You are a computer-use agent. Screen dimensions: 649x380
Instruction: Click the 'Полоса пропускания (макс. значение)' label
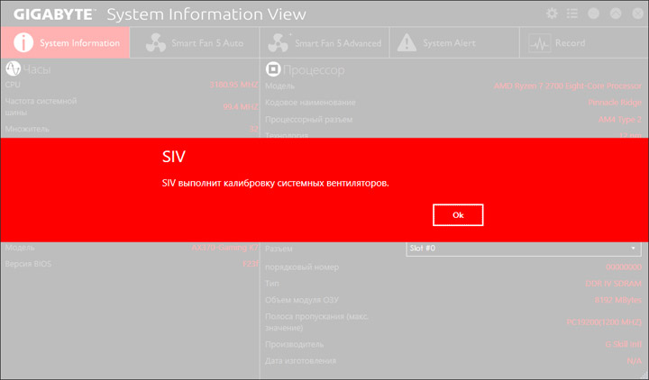(x=316, y=322)
